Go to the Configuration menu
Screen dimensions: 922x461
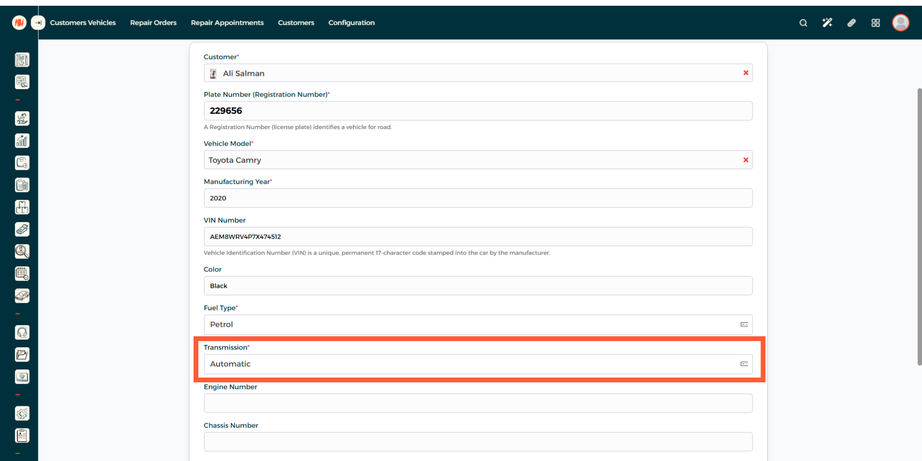click(351, 23)
